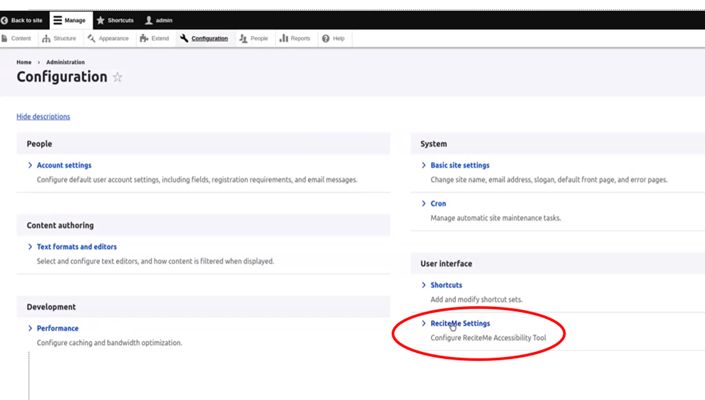The image size is (705, 400).
Task: Star the Configuration page as a favorite
Action: click(117, 77)
